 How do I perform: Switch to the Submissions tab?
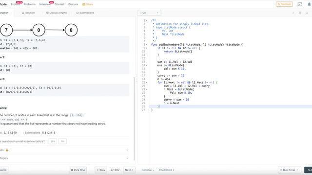[85, 13]
